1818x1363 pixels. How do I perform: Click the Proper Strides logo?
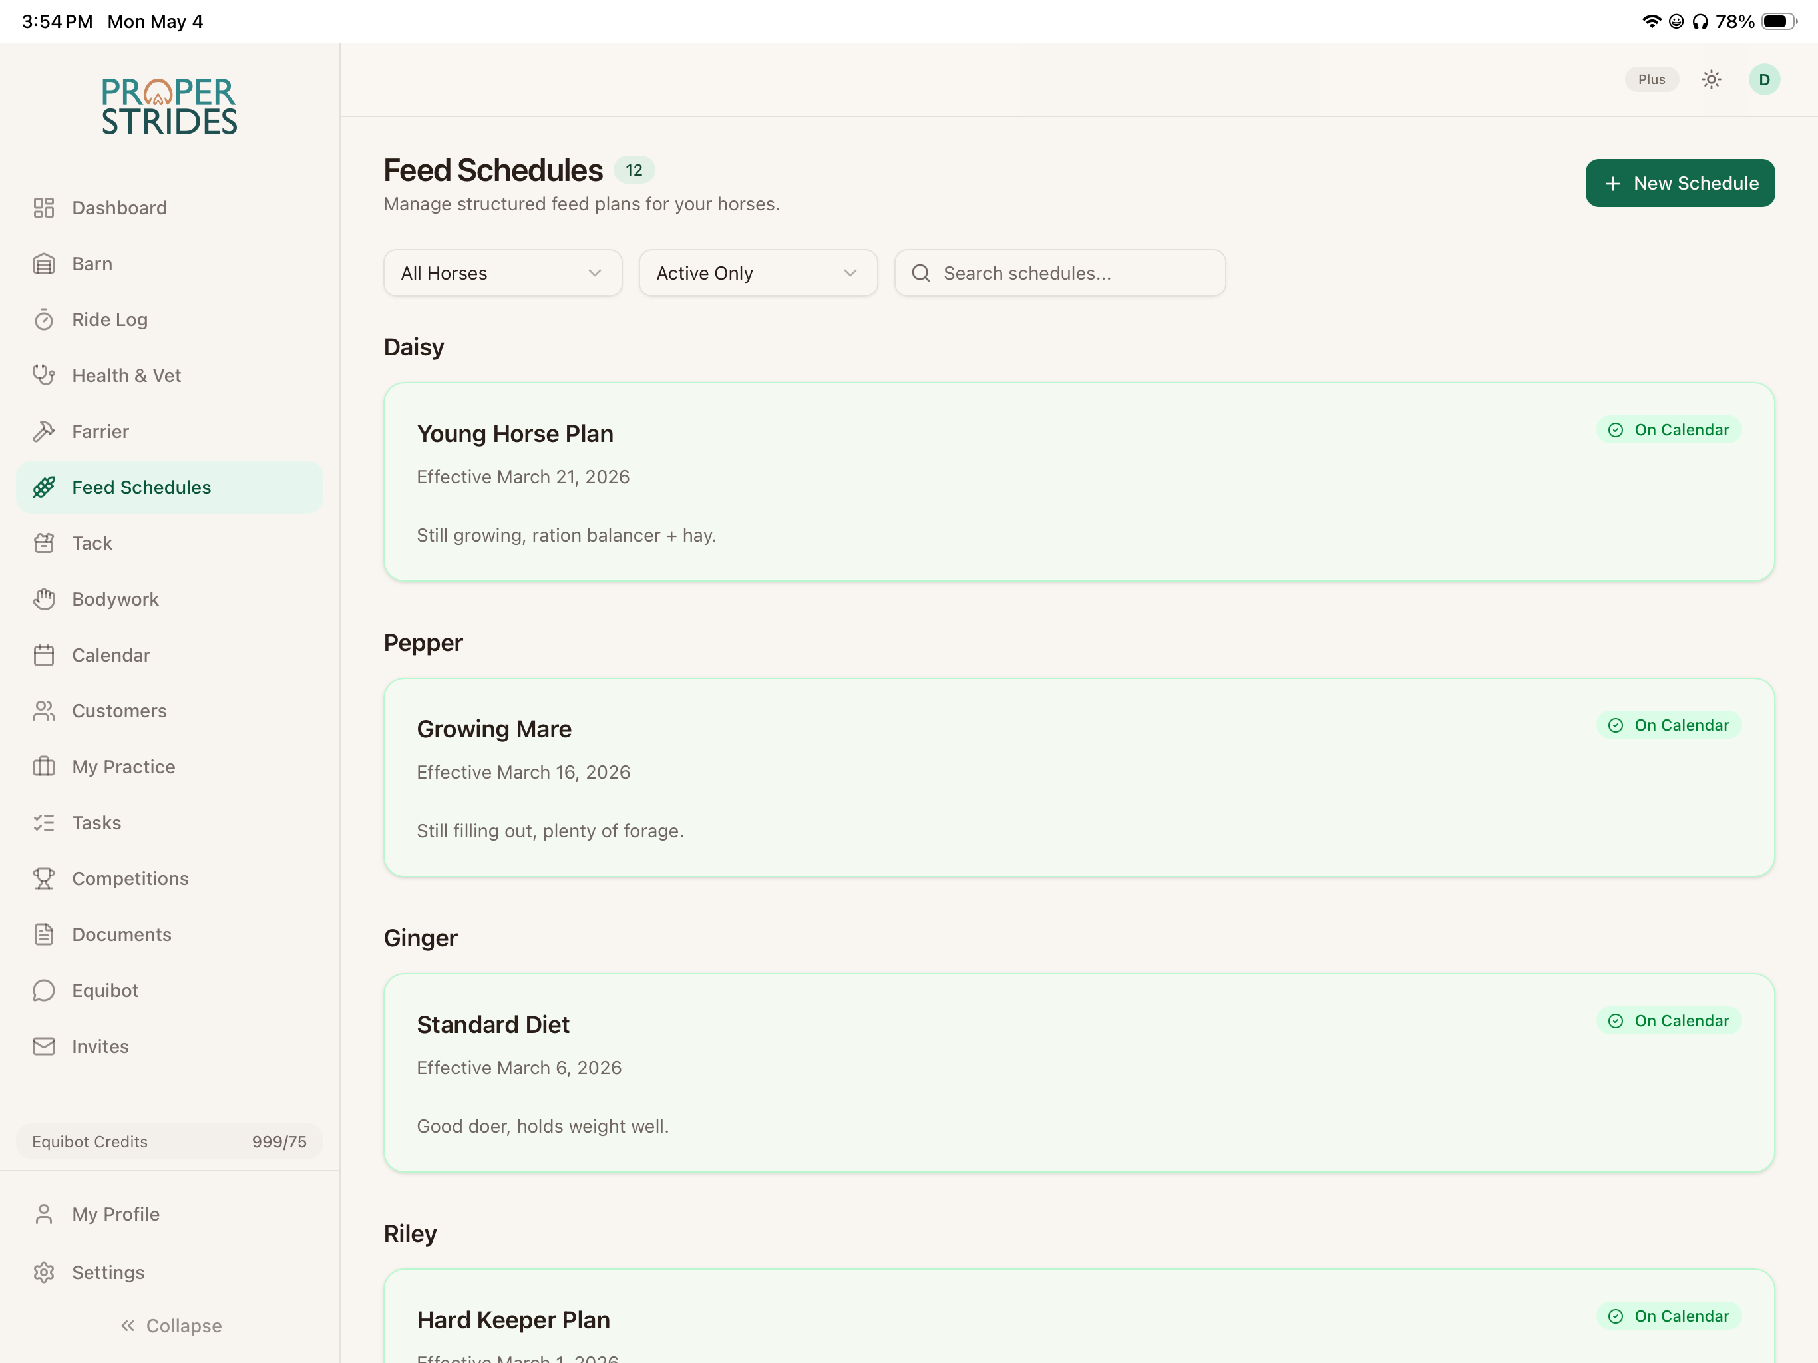[x=169, y=106]
